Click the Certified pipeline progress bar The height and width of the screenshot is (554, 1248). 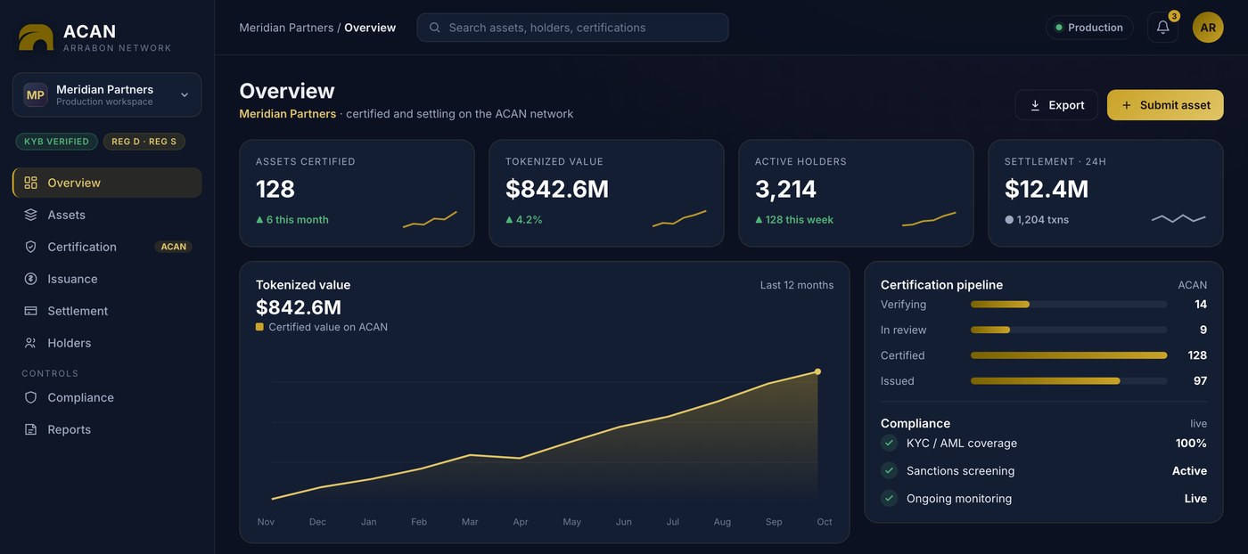tap(1069, 355)
